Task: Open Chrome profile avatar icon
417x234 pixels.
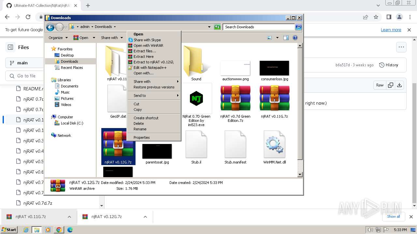Action: point(399,17)
